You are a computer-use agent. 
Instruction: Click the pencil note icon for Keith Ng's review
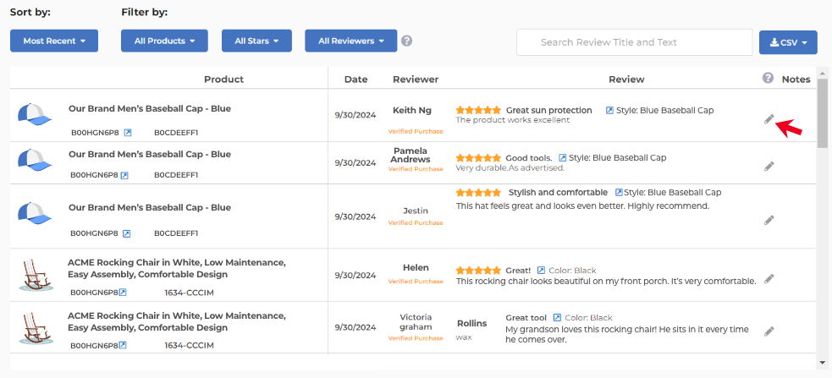click(769, 119)
